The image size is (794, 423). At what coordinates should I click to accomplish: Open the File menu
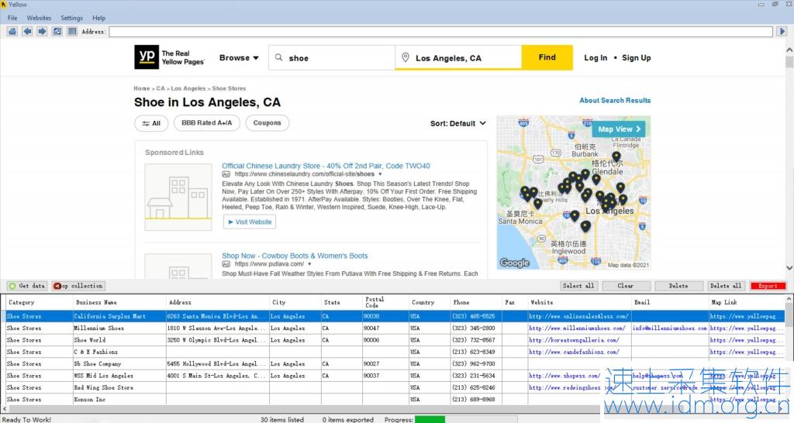12,18
